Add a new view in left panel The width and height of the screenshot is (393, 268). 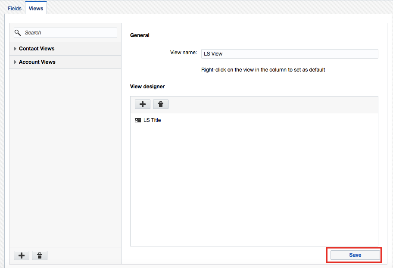tap(22, 256)
